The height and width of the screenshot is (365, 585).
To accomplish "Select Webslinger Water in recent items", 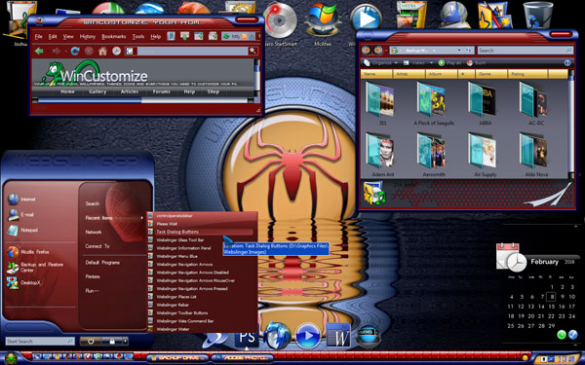I will pos(172,329).
